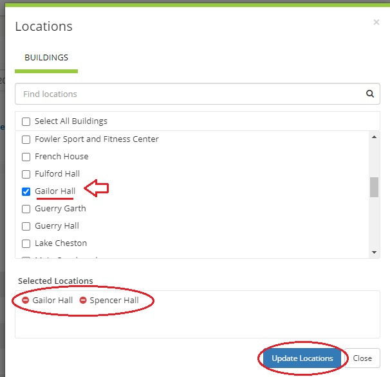Check Select All Buildings
Screen dimensions: 390x377
(26, 121)
